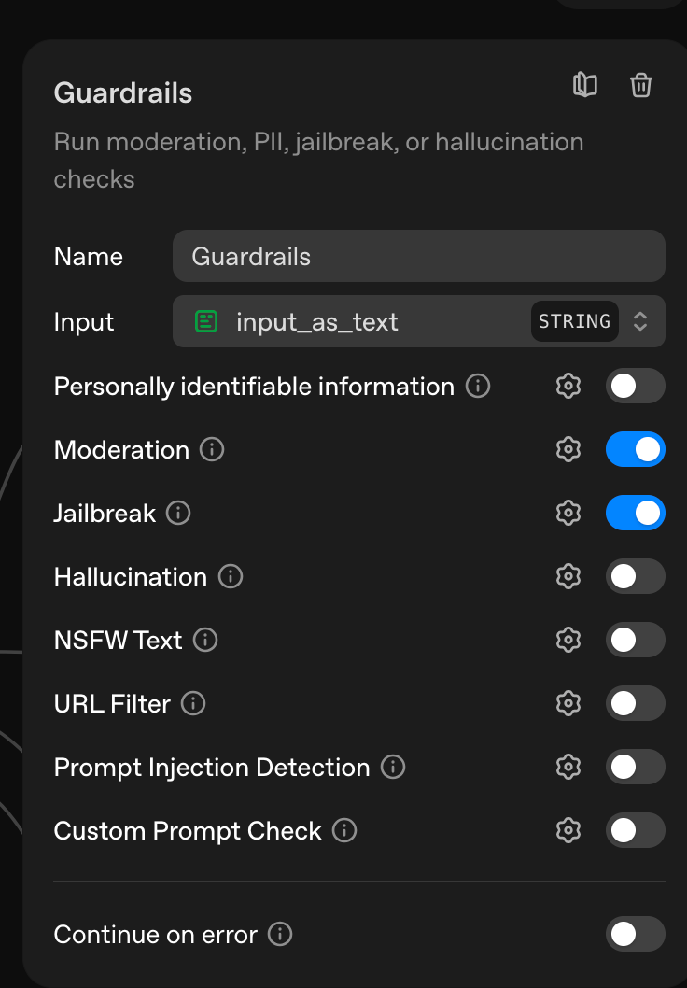This screenshot has height=988, width=687.
Task: Click the info icon next to NSFW Text
Action: (205, 641)
